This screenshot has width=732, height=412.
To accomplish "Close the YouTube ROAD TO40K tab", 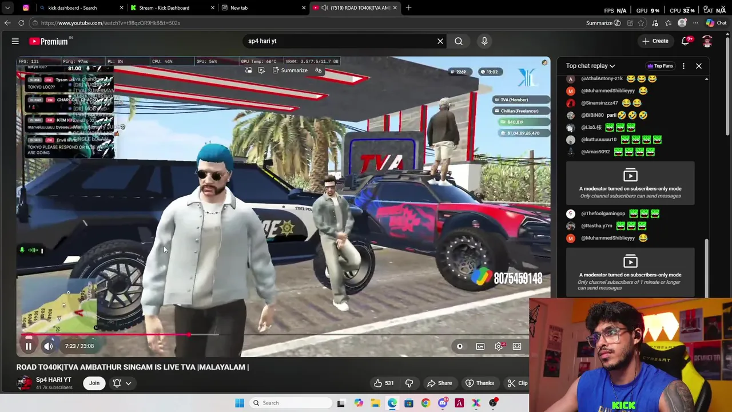I will [x=395, y=8].
